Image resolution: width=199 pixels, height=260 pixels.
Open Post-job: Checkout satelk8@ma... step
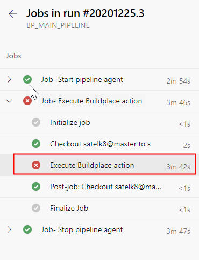[99, 187]
